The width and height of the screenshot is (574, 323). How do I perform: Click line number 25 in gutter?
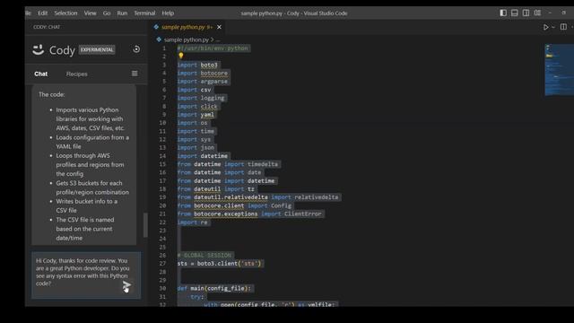[x=162, y=247]
